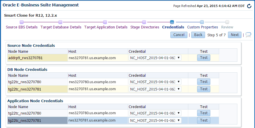
Task: Click DB node host rws3270780.us.example.com
Action: click(x=92, y=82)
